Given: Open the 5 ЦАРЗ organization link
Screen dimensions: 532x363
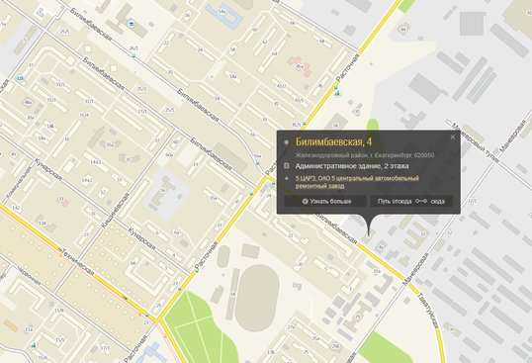Looking at the screenshot, I should (357, 182).
